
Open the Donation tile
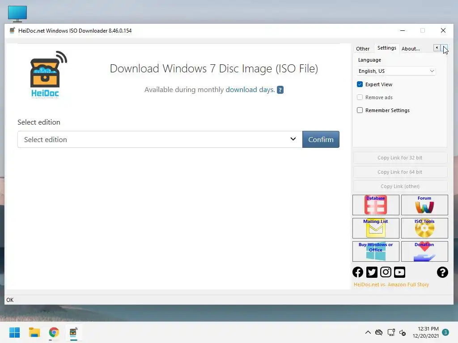[424, 251]
